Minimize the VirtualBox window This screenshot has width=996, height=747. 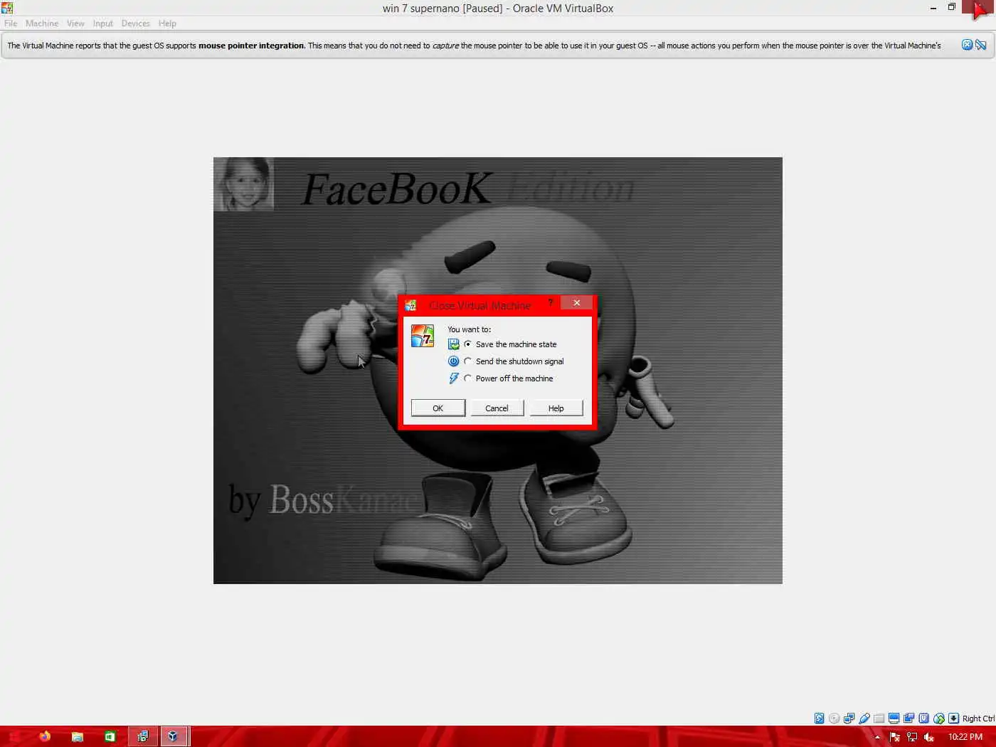pyautogui.click(x=933, y=8)
